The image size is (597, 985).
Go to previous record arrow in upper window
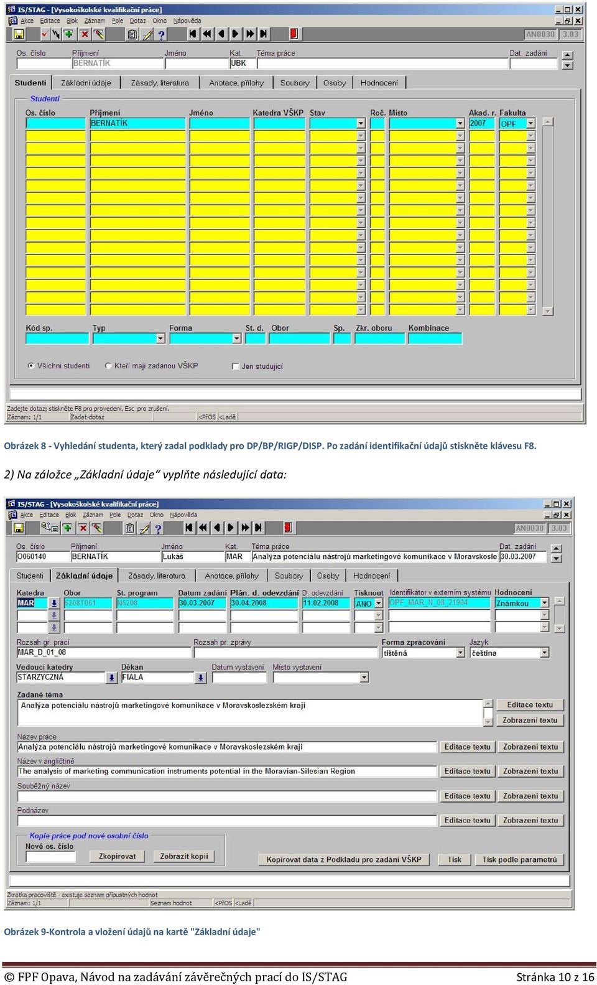pos(221,34)
